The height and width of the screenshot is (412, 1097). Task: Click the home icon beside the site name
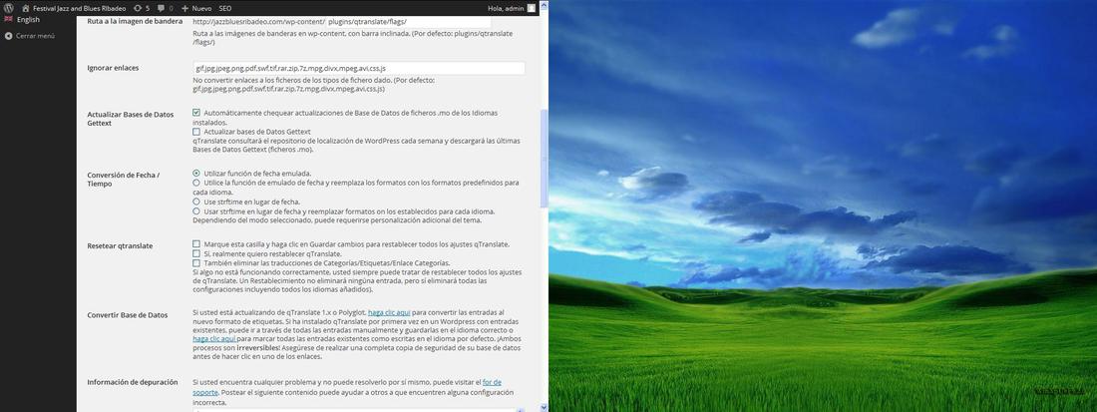click(x=25, y=8)
